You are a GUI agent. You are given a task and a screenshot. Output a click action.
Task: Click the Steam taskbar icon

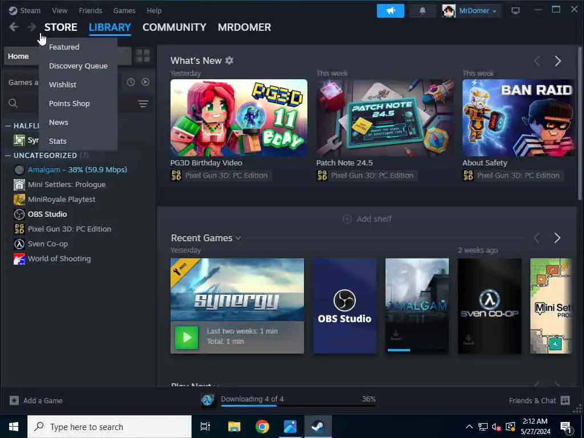point(318,427)
